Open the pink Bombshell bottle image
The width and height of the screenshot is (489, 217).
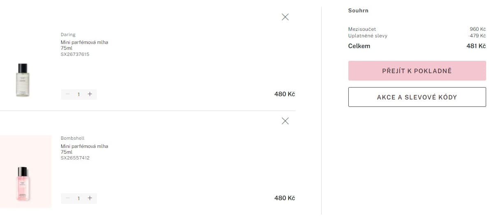23,184
